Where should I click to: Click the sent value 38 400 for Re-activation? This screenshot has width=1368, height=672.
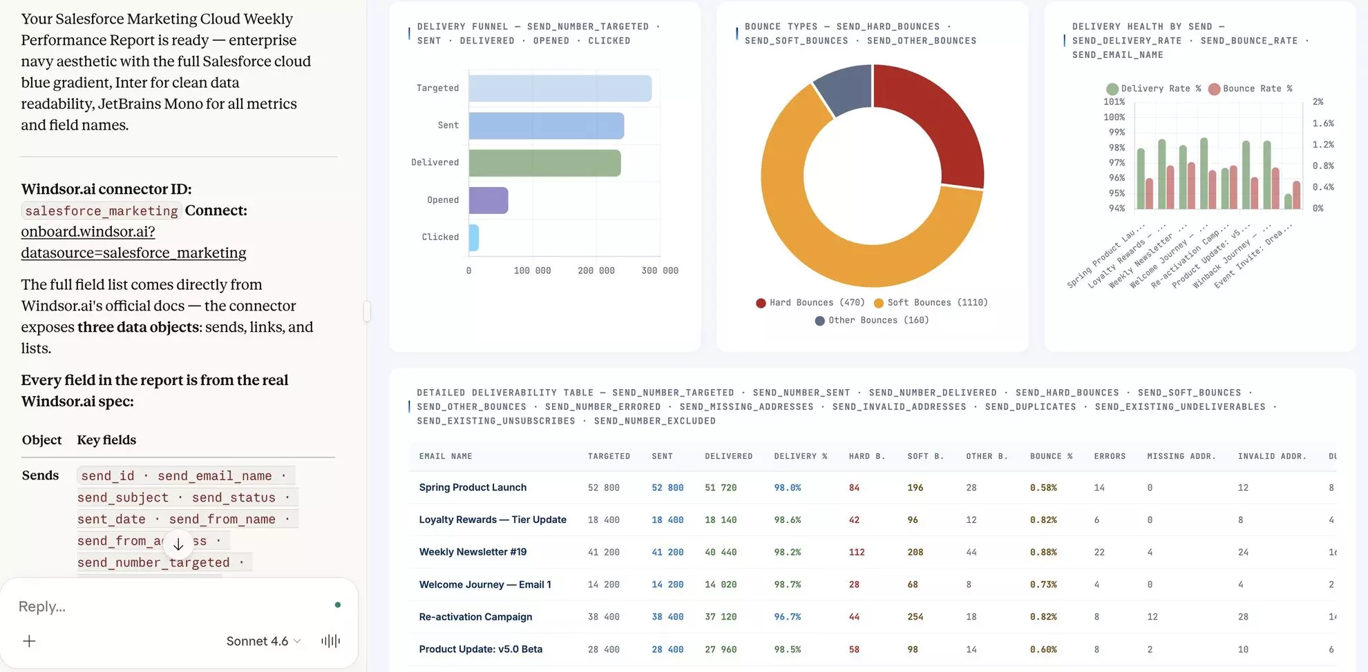click(667, 617)
